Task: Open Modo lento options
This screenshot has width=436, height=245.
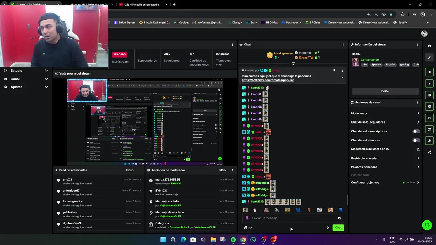Action: click(385, 113)
